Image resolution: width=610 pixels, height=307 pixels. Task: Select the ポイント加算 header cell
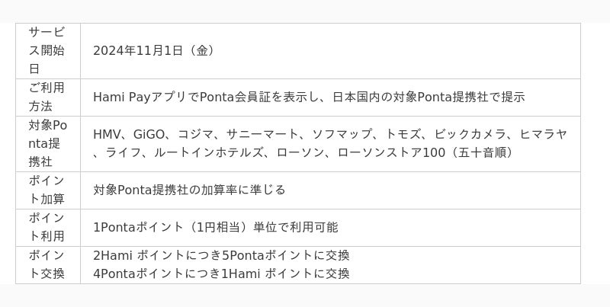point(47,190)
